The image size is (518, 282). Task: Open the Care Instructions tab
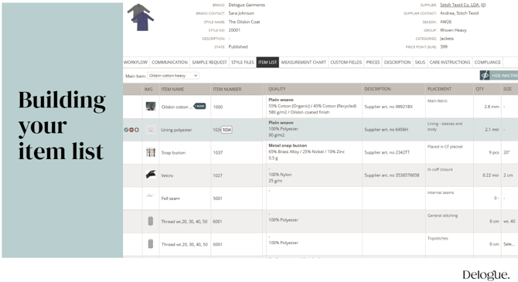(450, 62)
